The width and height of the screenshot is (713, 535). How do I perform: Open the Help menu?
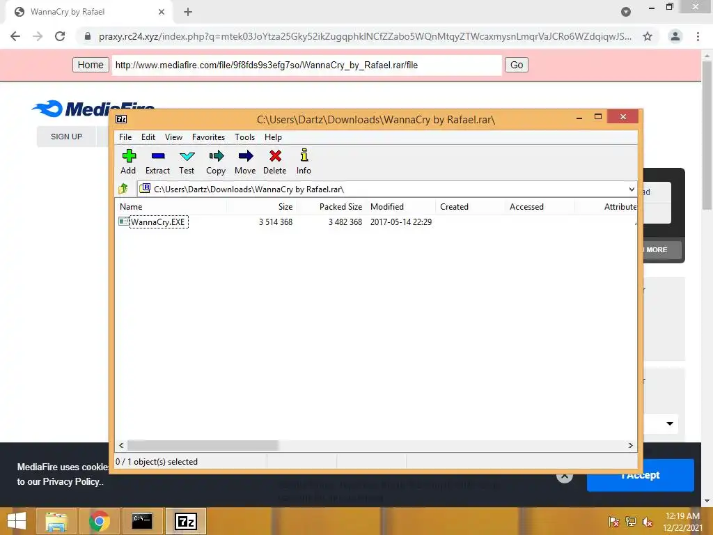273,137
